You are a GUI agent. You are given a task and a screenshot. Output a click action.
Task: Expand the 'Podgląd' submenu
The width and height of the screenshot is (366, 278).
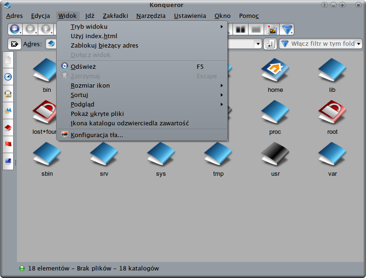click(142, 104)
